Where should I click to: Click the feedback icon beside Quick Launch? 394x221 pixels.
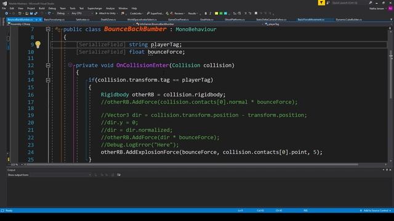tap(328, 2)
